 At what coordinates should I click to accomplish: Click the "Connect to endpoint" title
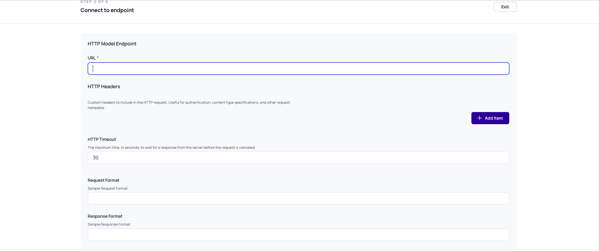coord(107,10)
